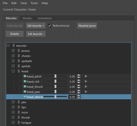Screen dimensions: 137x126
Task: Click the group list icon next to brows
Action: pos(19,51)
